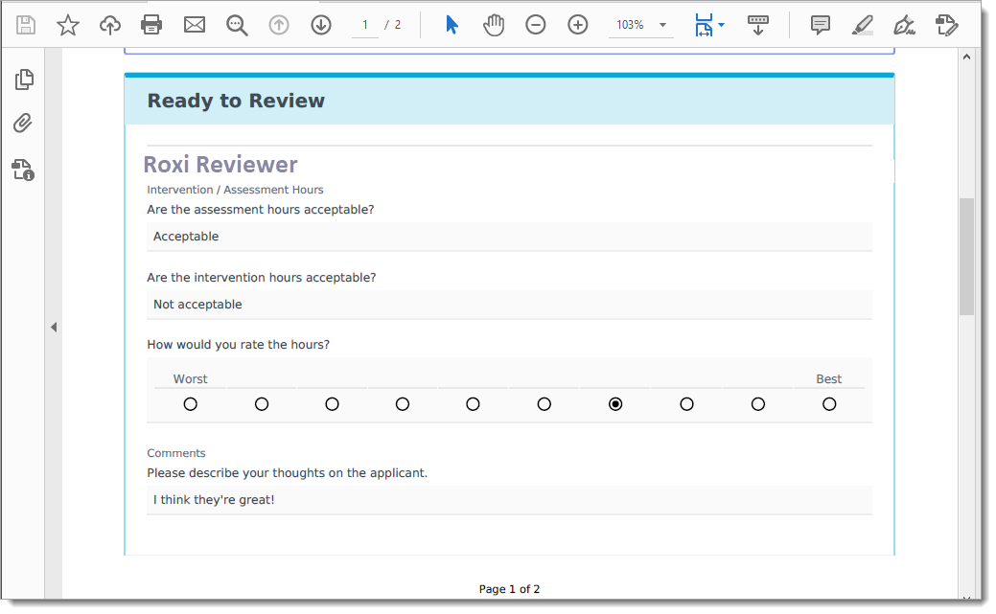
Task: Select the highlighter pen tool
Action: (x=862, y=26)
